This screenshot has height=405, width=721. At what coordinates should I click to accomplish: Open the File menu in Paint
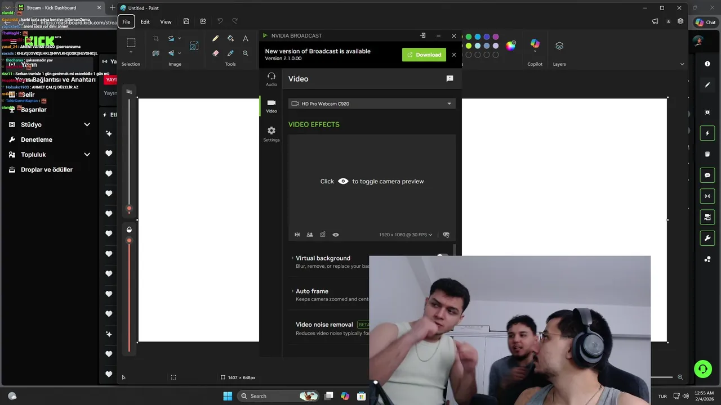126,21
